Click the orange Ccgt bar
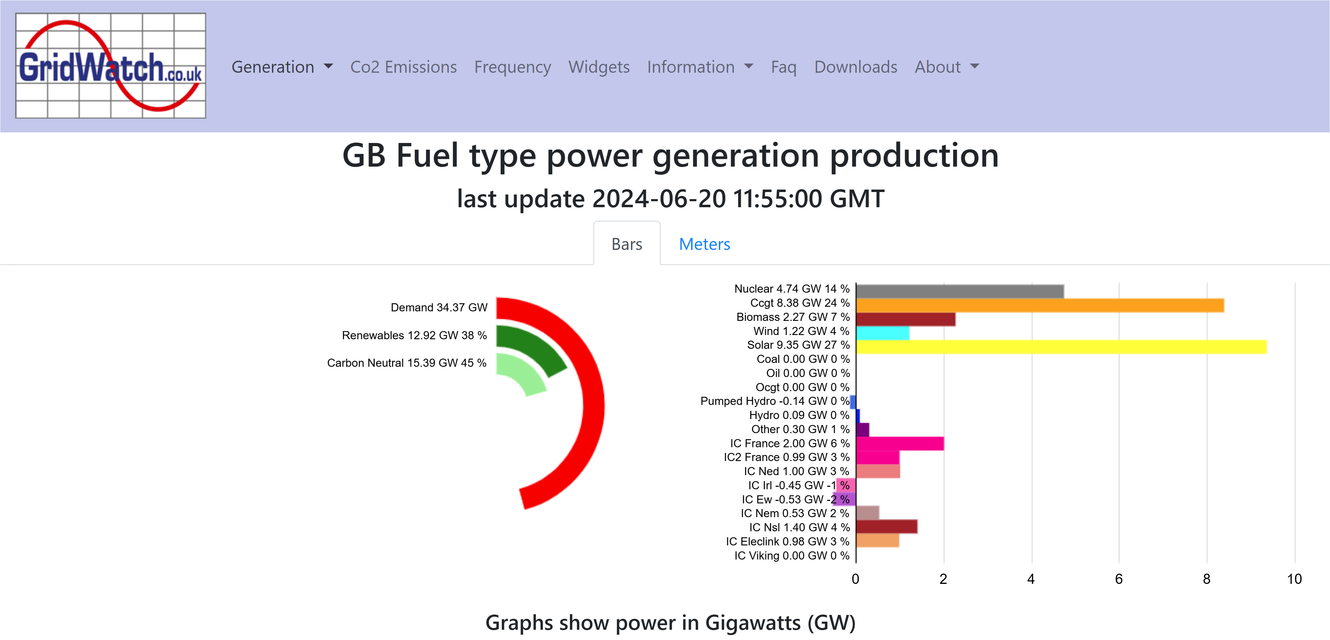Viewport: 1330px width, 640px height. pyautogui.click(x=1040, y=305)
